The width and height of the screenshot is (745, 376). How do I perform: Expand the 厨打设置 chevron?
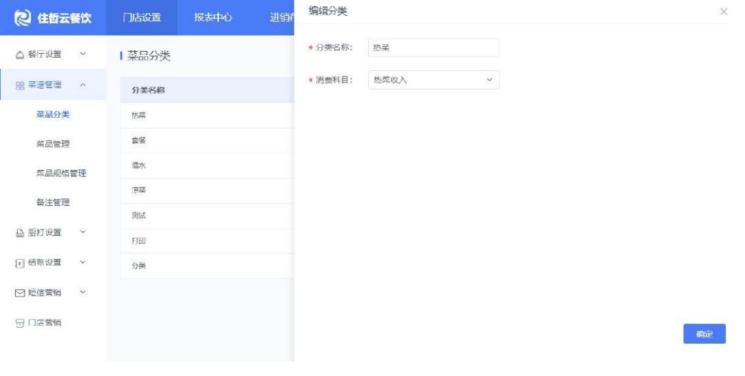pos(83,231)
